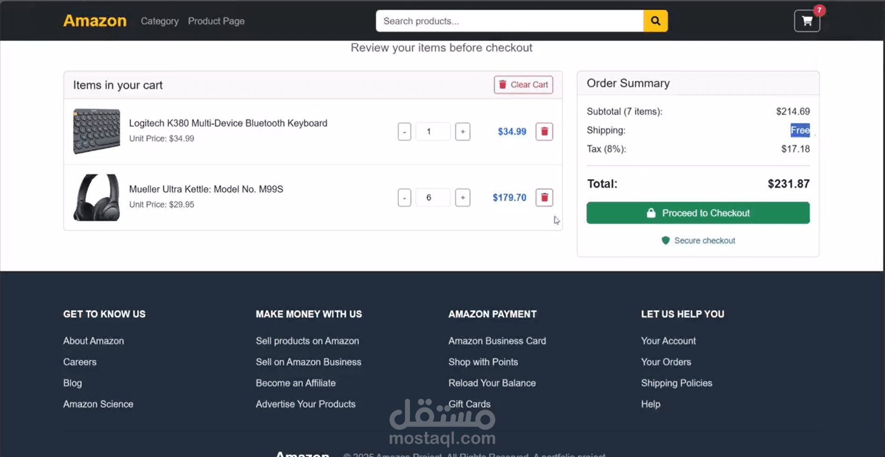885x457 pixels.
Task: Open the Shipping Policies footer link
Action: (677, 383)
